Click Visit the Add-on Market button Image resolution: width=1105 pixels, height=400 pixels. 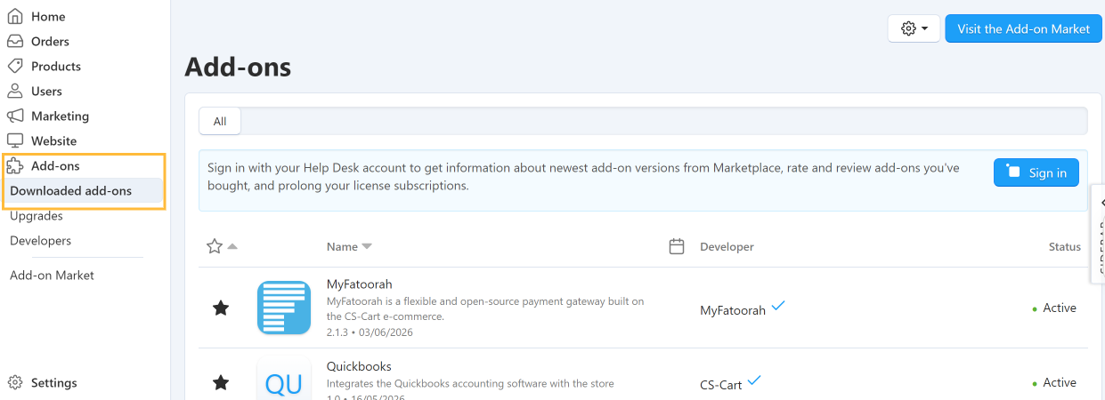1023,28
